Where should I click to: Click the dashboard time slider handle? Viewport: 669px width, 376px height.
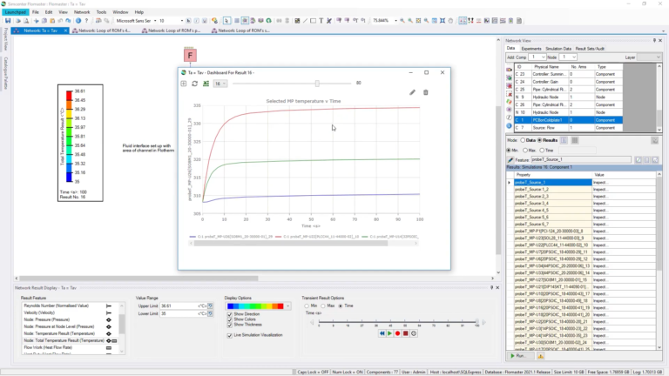pos(317,84)
